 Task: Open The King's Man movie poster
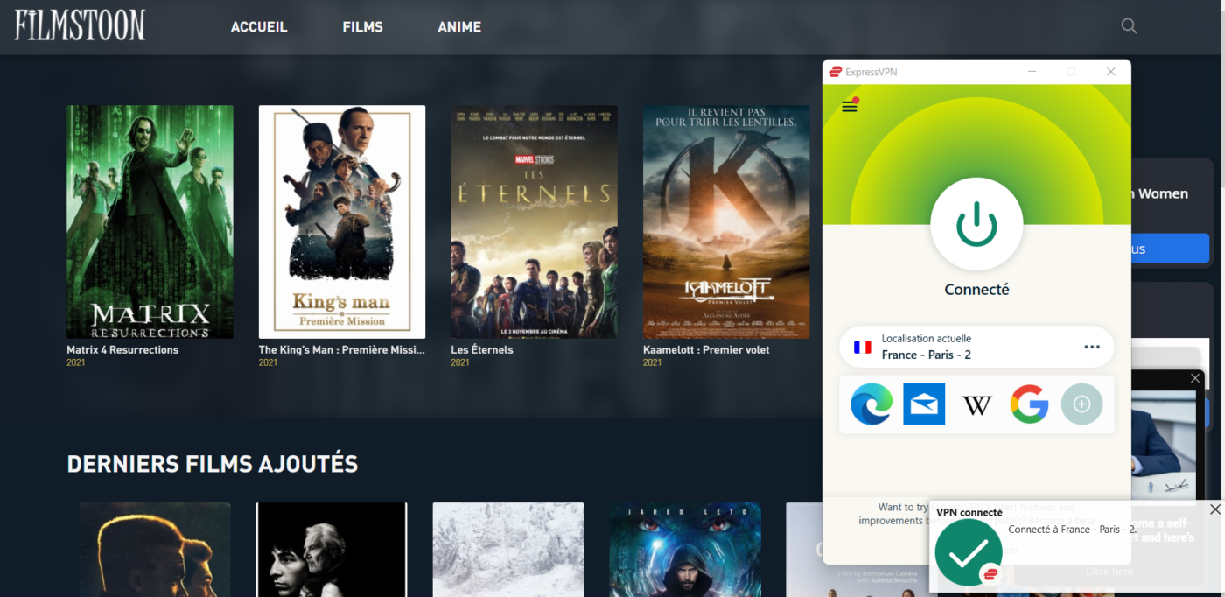pos(342,221)
